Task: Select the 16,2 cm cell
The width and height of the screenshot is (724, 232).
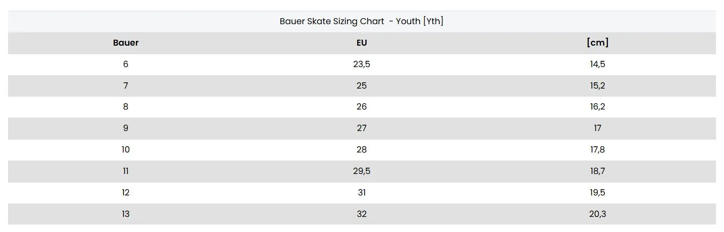Action: point(597,107)
